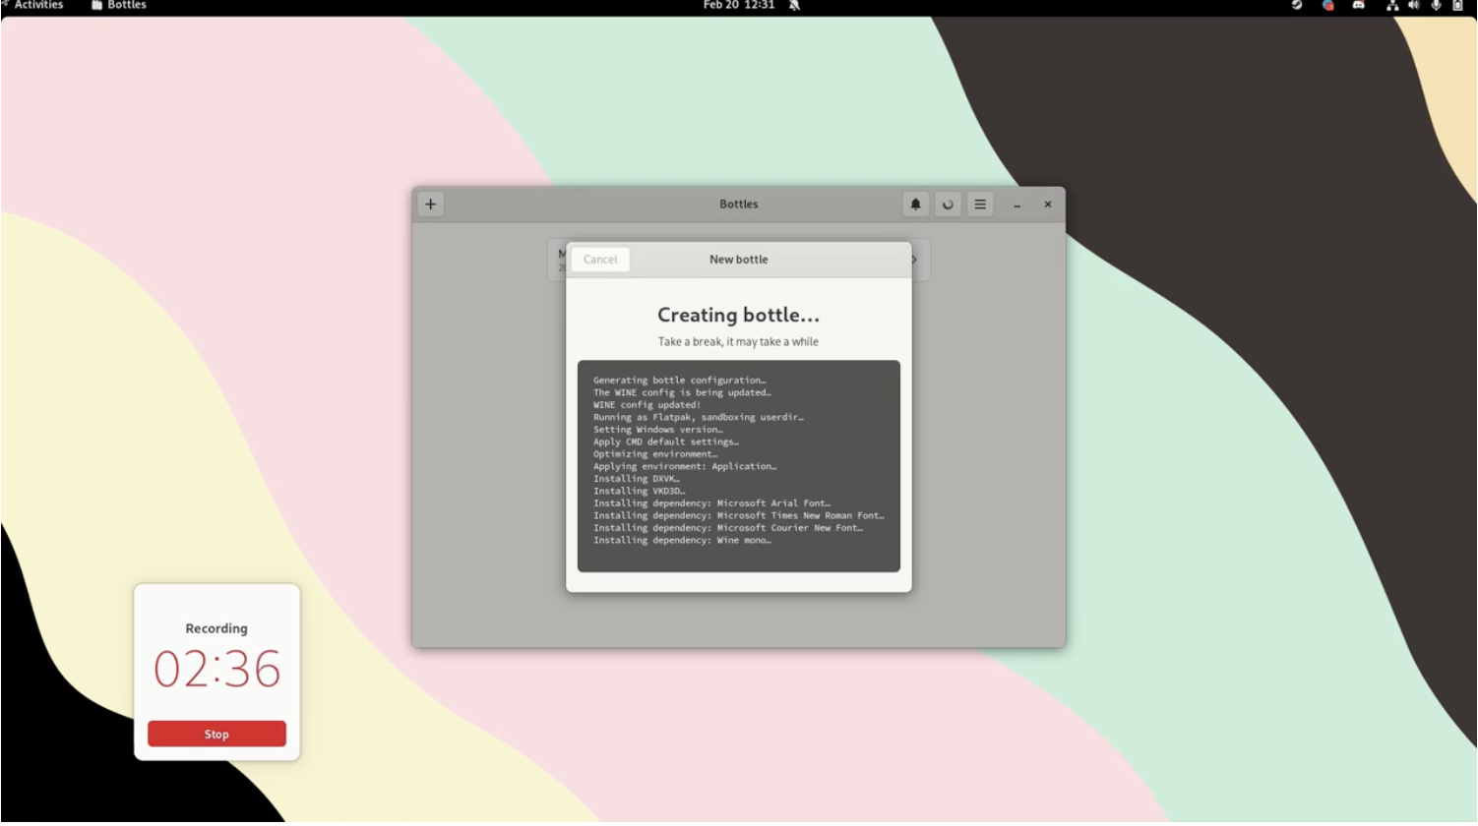Click the plus icon to add bottle
This screenshot has height=826, width=1478.
click(430, 205)
